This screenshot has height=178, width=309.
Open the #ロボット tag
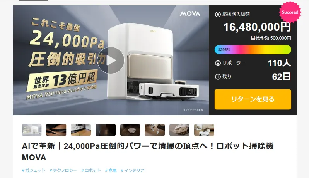[91, 170]
